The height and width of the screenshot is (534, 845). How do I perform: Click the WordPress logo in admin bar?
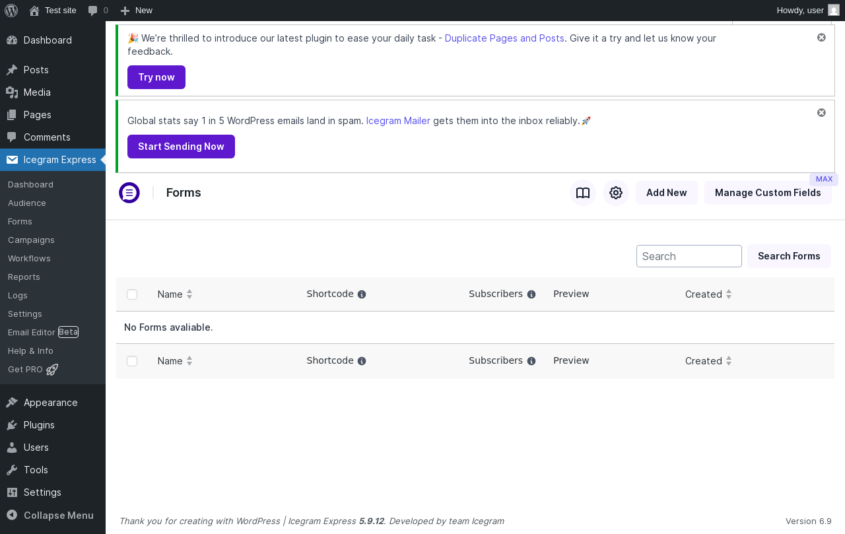(11, 10)
